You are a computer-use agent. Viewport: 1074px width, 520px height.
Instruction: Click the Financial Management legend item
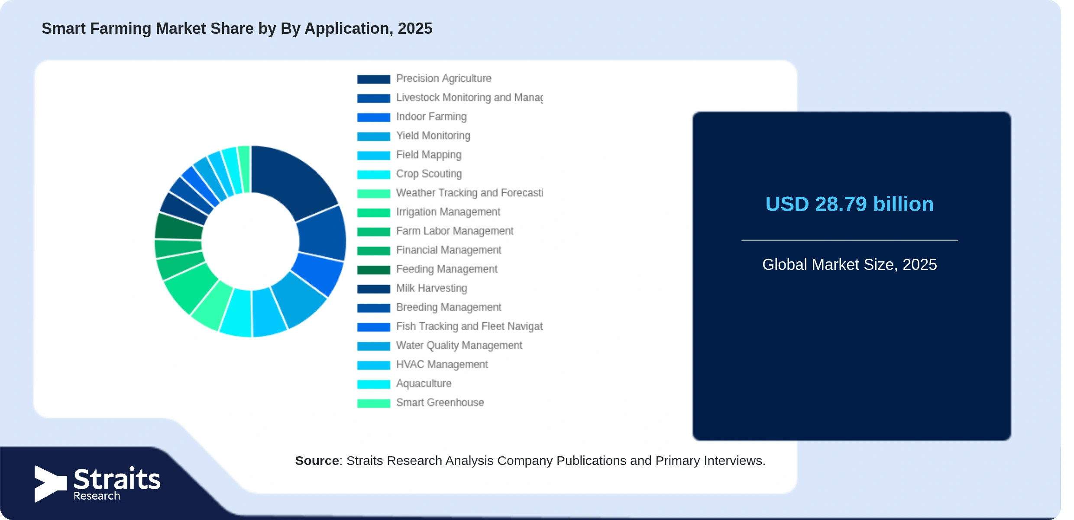429,250
